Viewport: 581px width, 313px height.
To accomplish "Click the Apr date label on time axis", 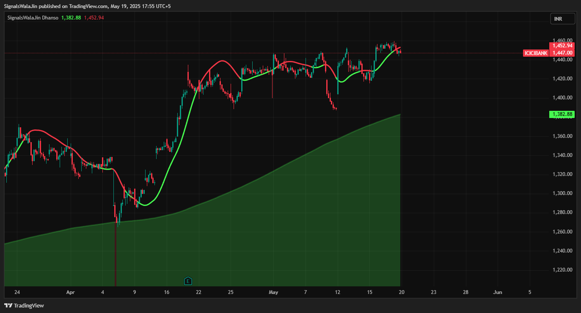I will click(70, 292).
